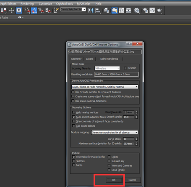The height and width of the screenshot is (187, 191).
Task: Enable Weld nearby vertices
Action: [x=73, y=112]
